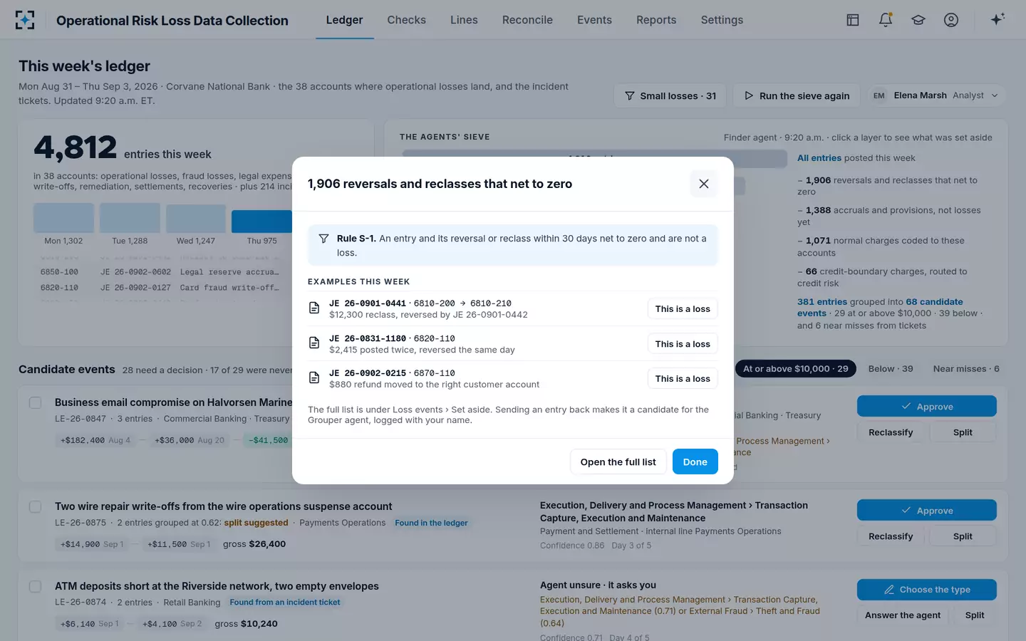This screenshot has height=641, width=1026.
Task: Click the 381 entries link
Action: [822, 302]
